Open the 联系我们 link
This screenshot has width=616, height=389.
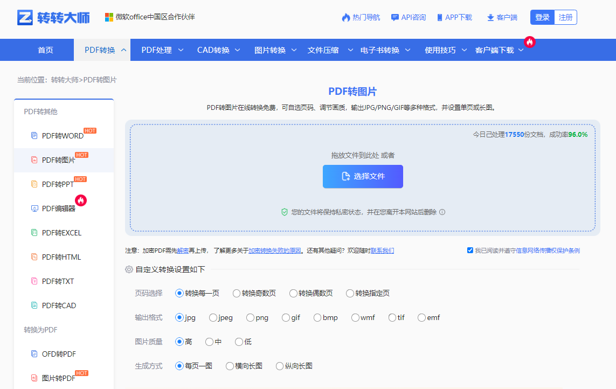pos(382,251)
